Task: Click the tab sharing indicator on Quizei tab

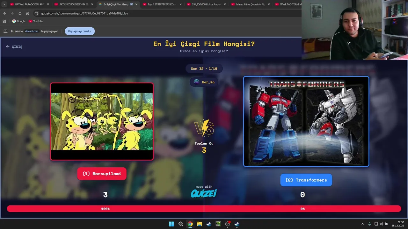Action: (131, 4)
